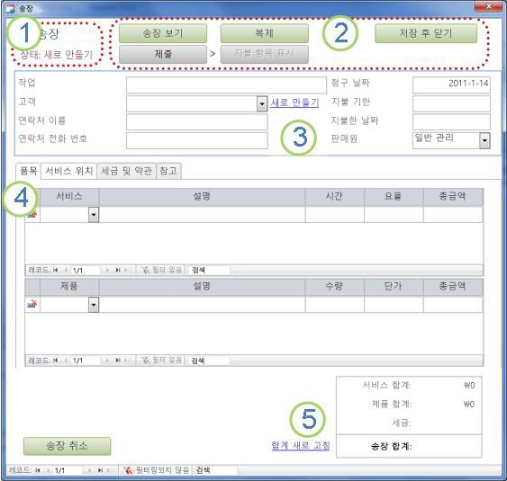Click the 제품 column header
The height and width of the screenshot is (481, 507).
69,287
